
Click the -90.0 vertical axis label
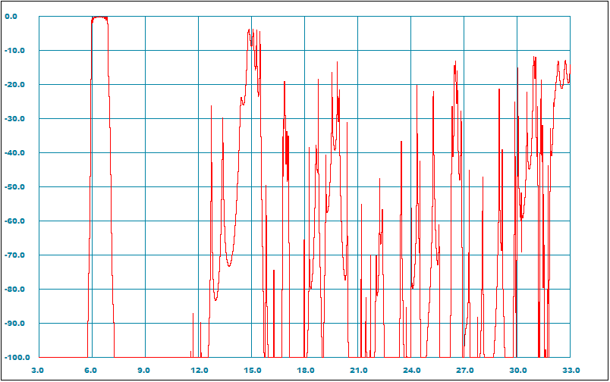pyautogui.click(x=17, y=324)
